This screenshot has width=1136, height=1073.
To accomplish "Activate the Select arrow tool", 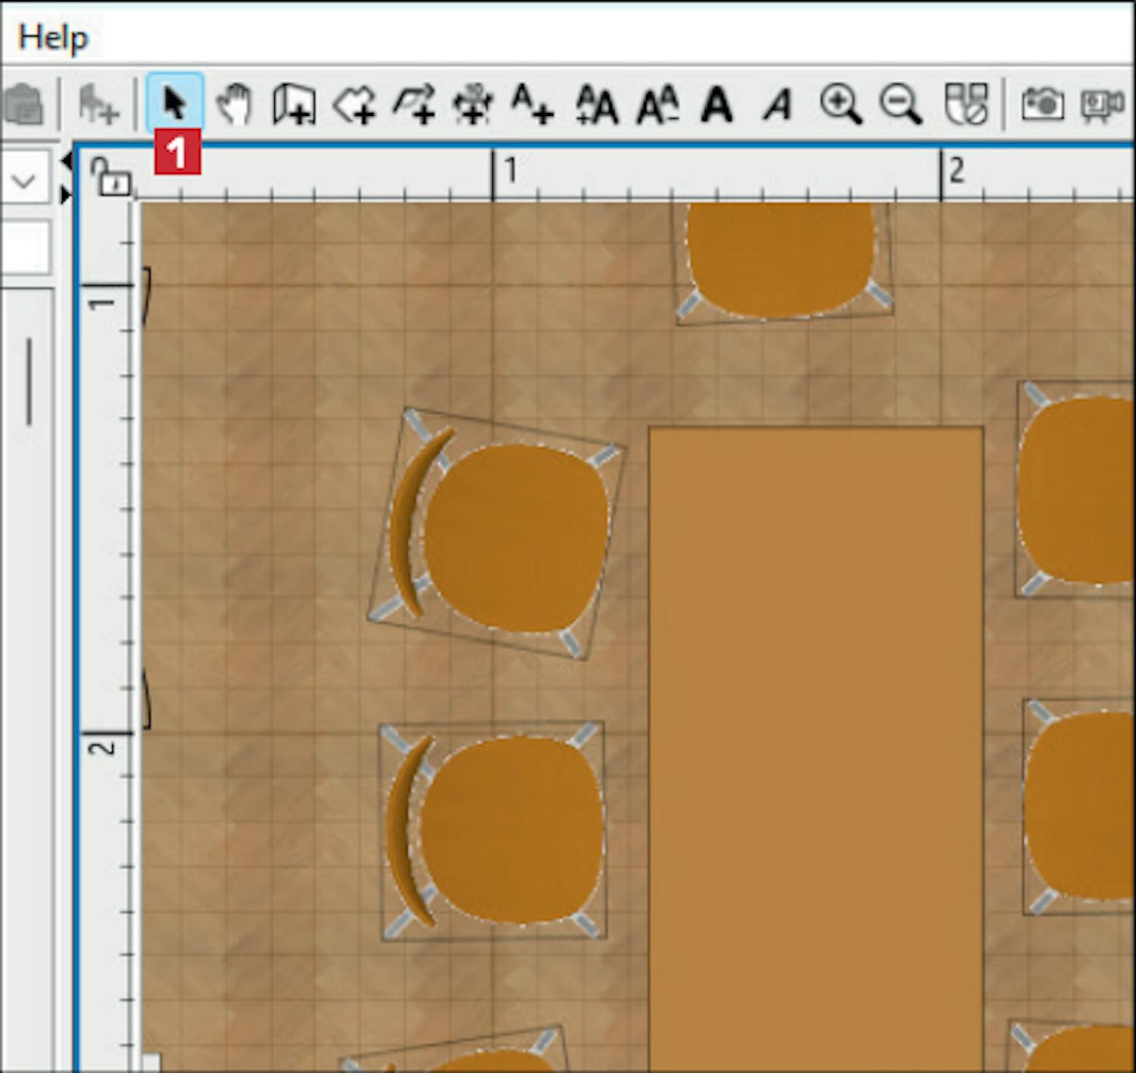I will click(175, 103).
